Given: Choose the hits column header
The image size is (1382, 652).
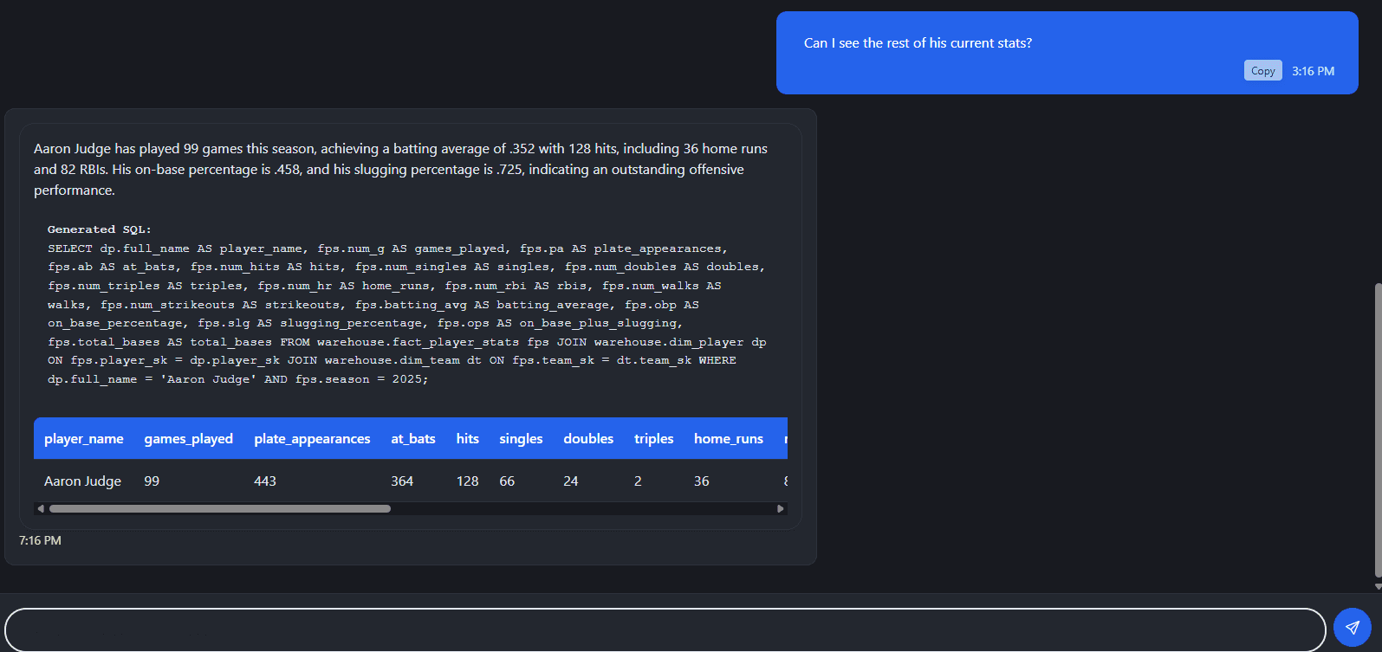Looking at the screenshot, I should (x=468, y=439).
